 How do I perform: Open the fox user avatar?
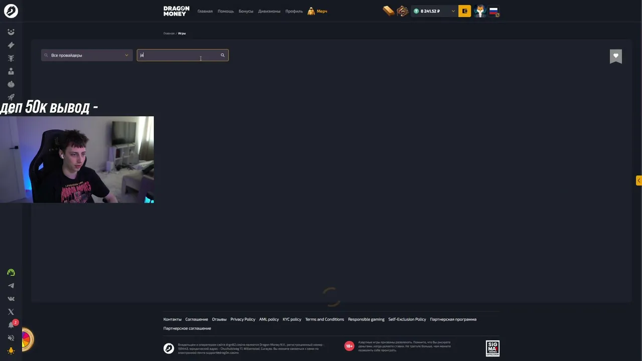480,11
